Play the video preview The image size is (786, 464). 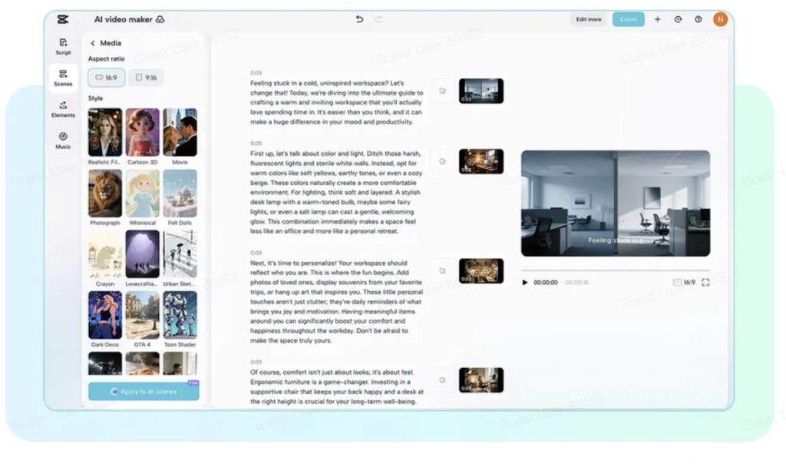point(525,283)
